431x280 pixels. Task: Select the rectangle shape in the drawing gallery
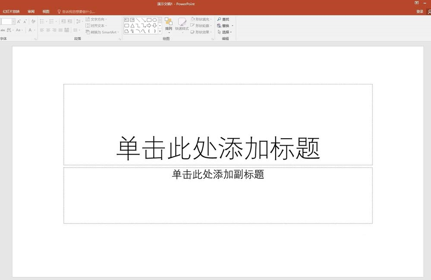(148, 20)
